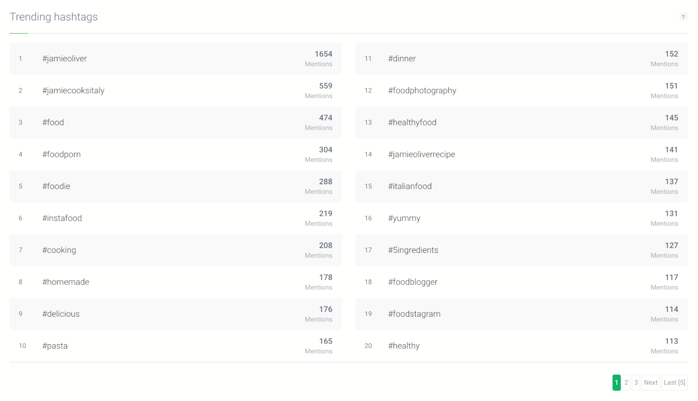Click the 1654 mentions count

point(323,54)
